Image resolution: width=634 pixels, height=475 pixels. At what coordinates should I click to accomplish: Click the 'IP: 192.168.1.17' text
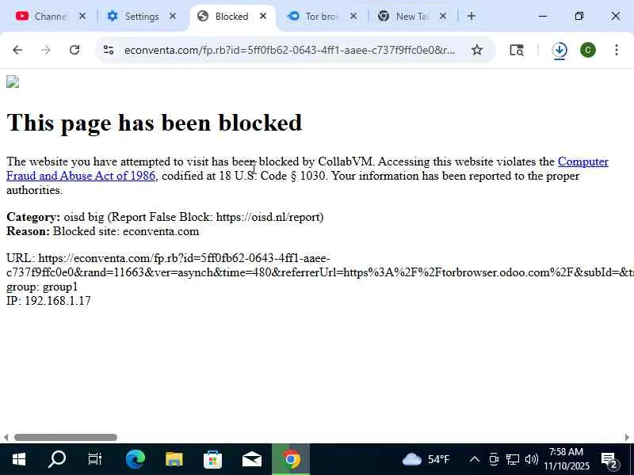tap(48, 301)
